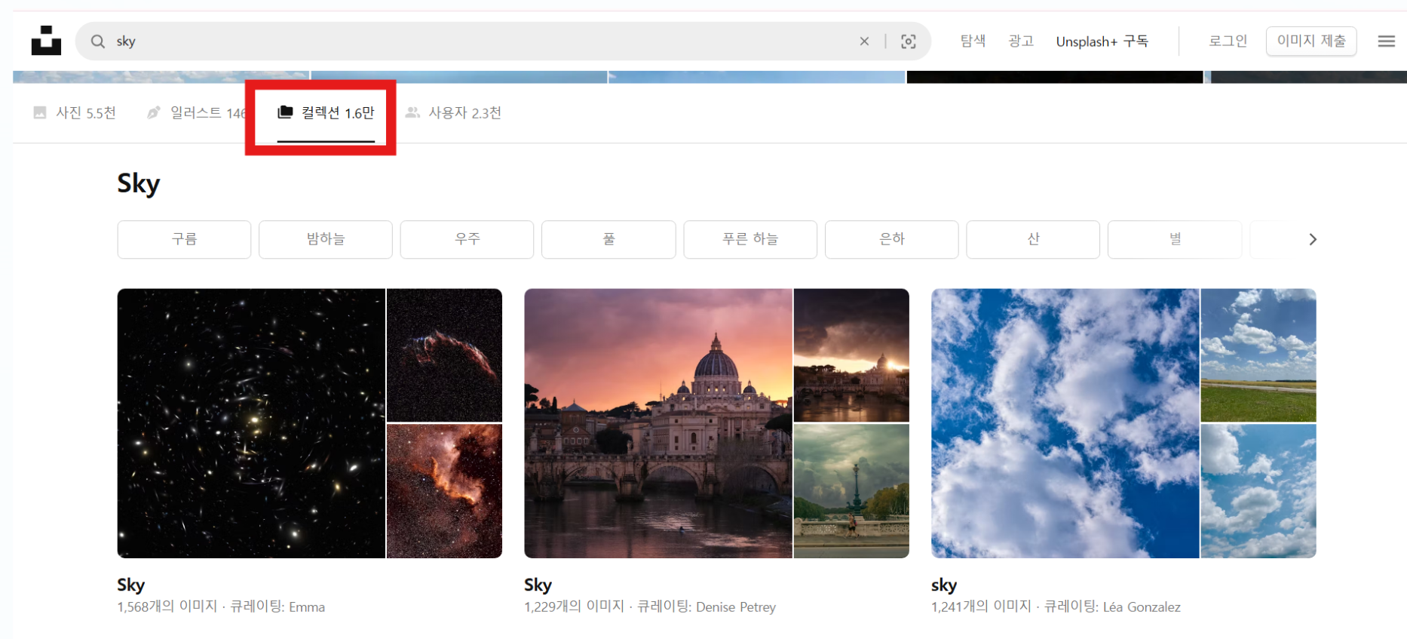Viewport: 1407px width, 639px height.
Task: Select the 푸른 하늘 tag chip
Action: pyautogui.click(x=750, y=239)
